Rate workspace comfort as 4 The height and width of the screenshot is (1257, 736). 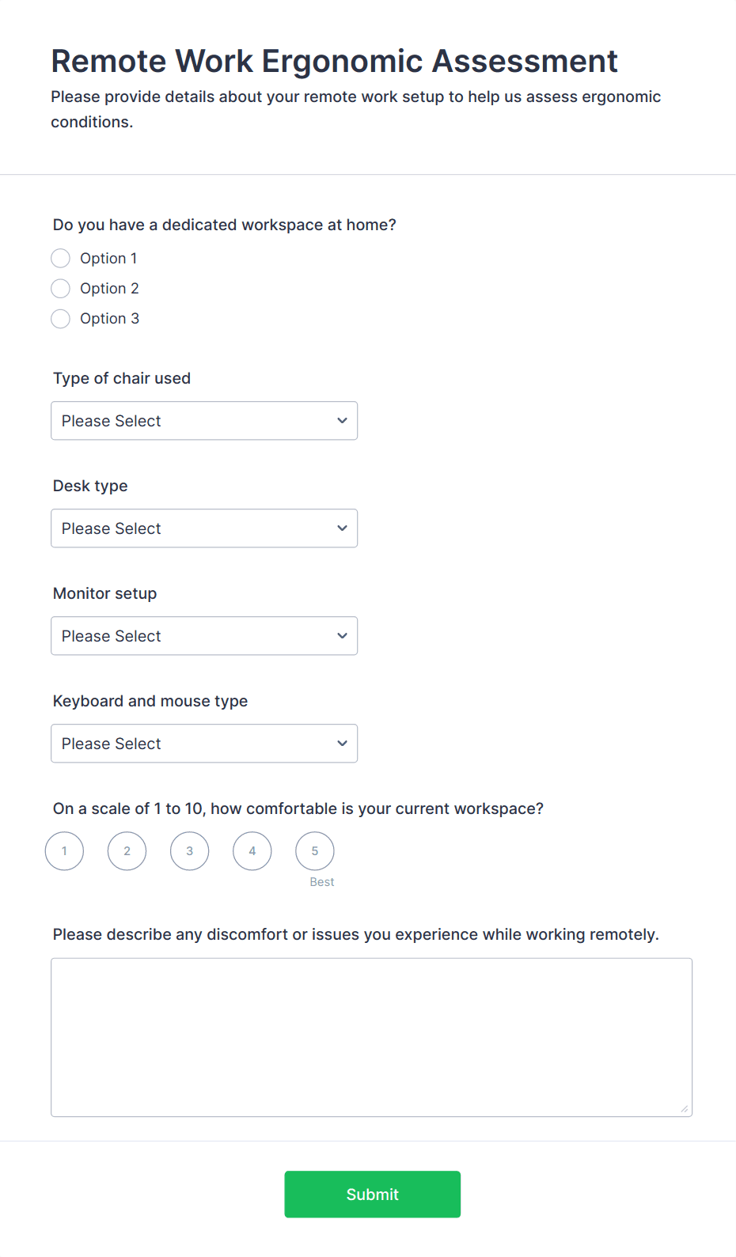coord(252,851)
